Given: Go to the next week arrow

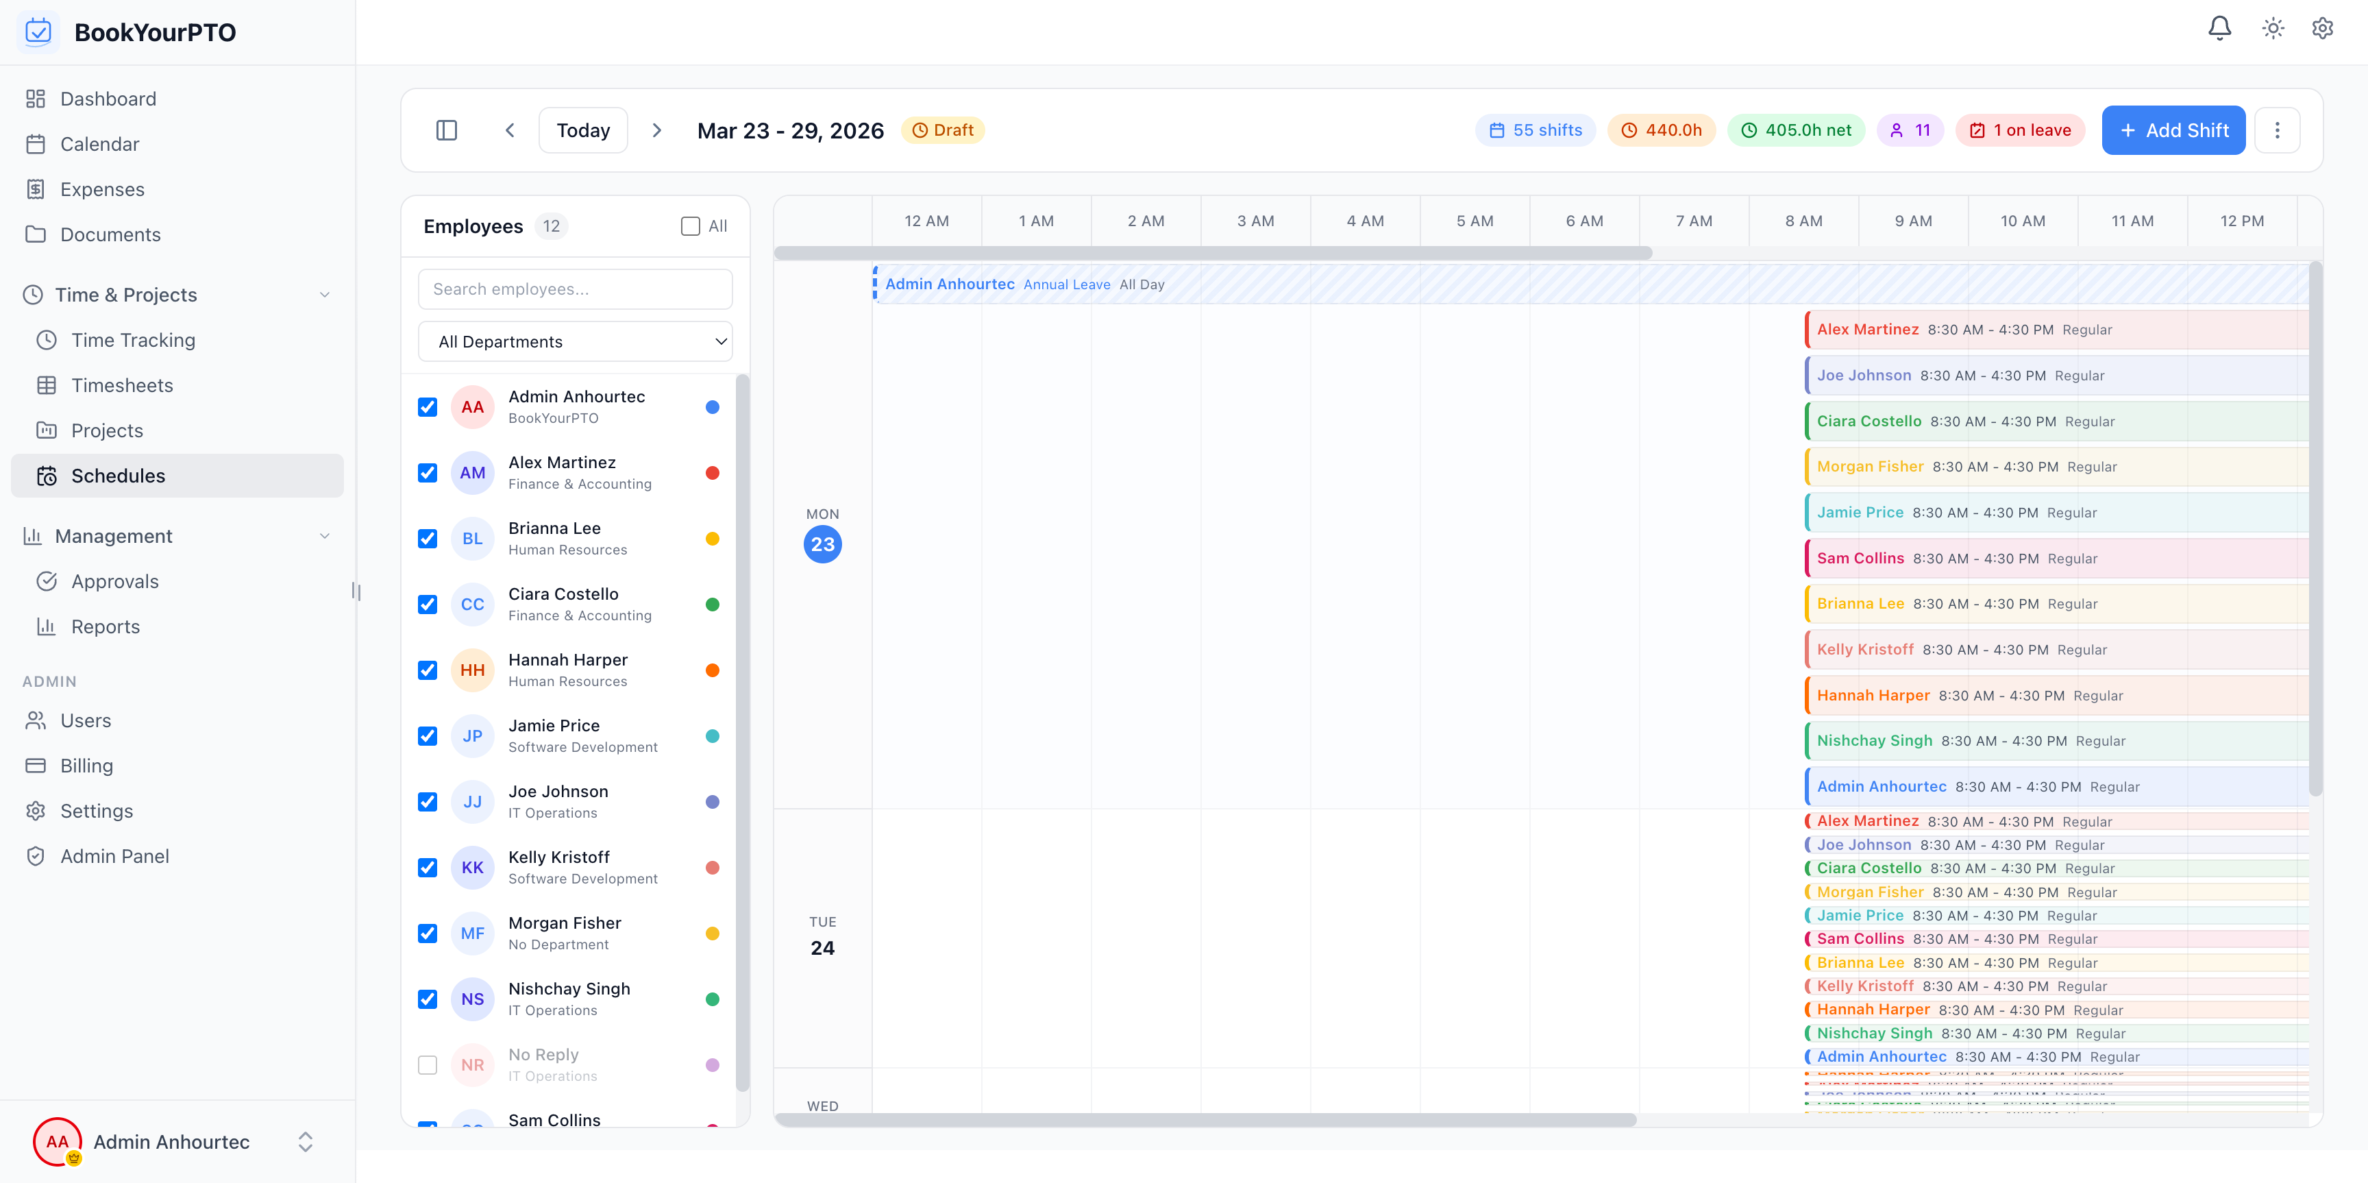Looking at the screenshot, I should coord(656,130).
